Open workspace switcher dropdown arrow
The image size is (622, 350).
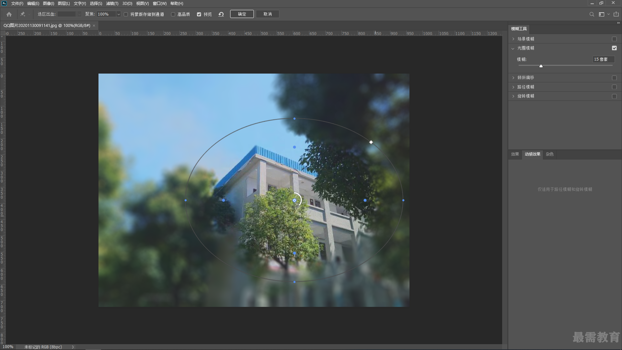click(608, 14)
